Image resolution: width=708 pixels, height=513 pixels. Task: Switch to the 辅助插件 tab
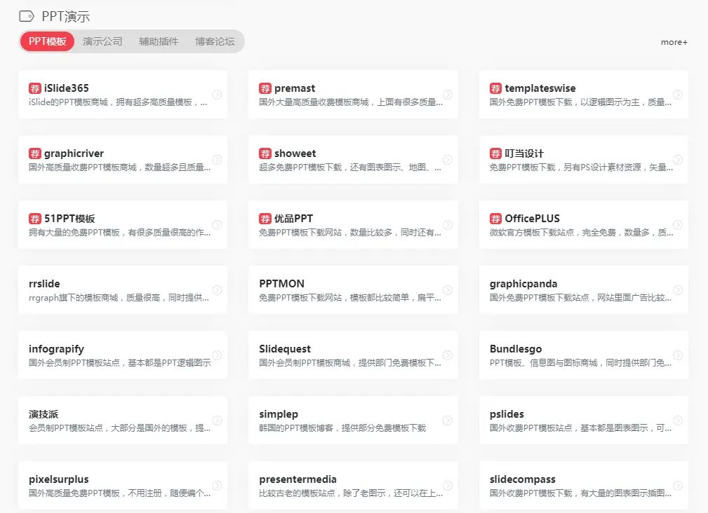tap(159, 41)
